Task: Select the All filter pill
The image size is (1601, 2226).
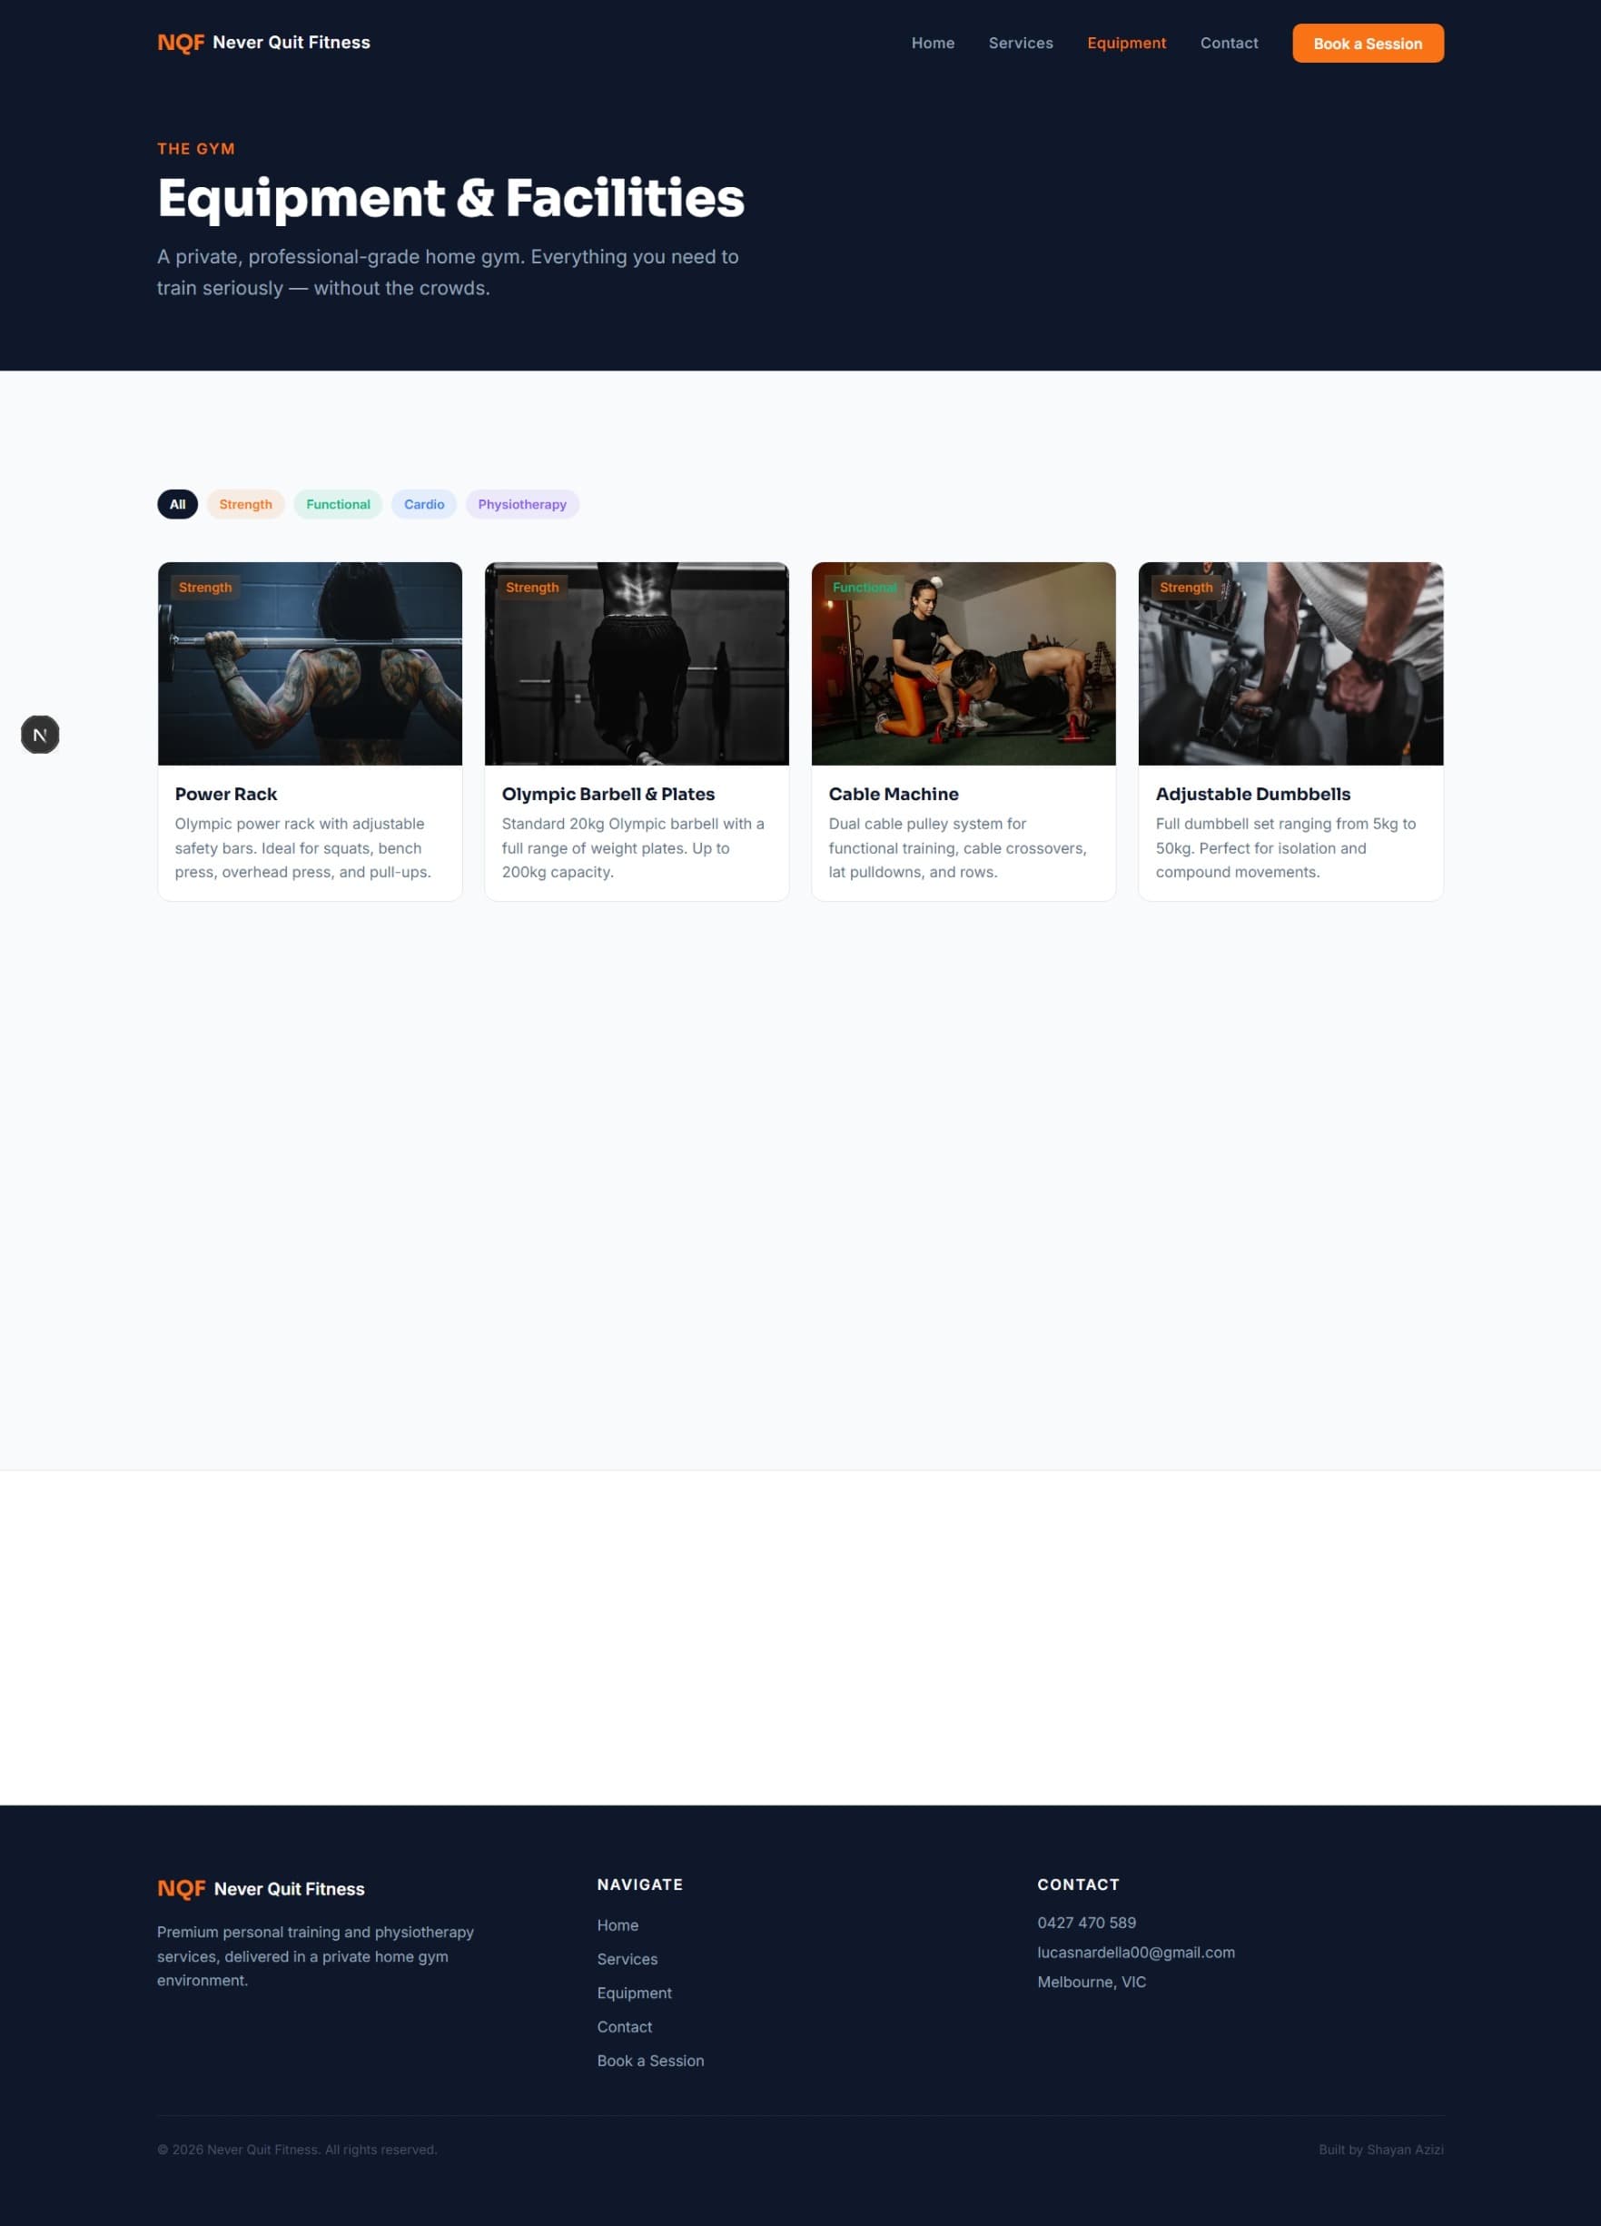Action: 178,504
